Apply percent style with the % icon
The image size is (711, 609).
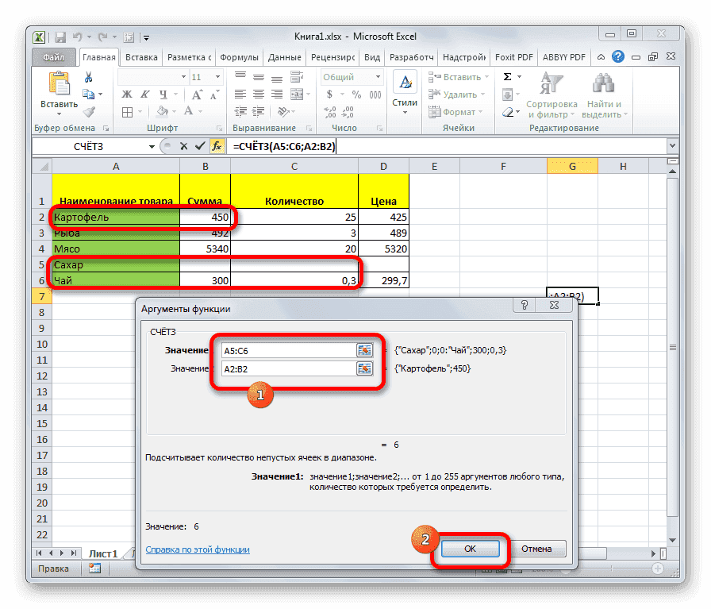coord(356,94)
